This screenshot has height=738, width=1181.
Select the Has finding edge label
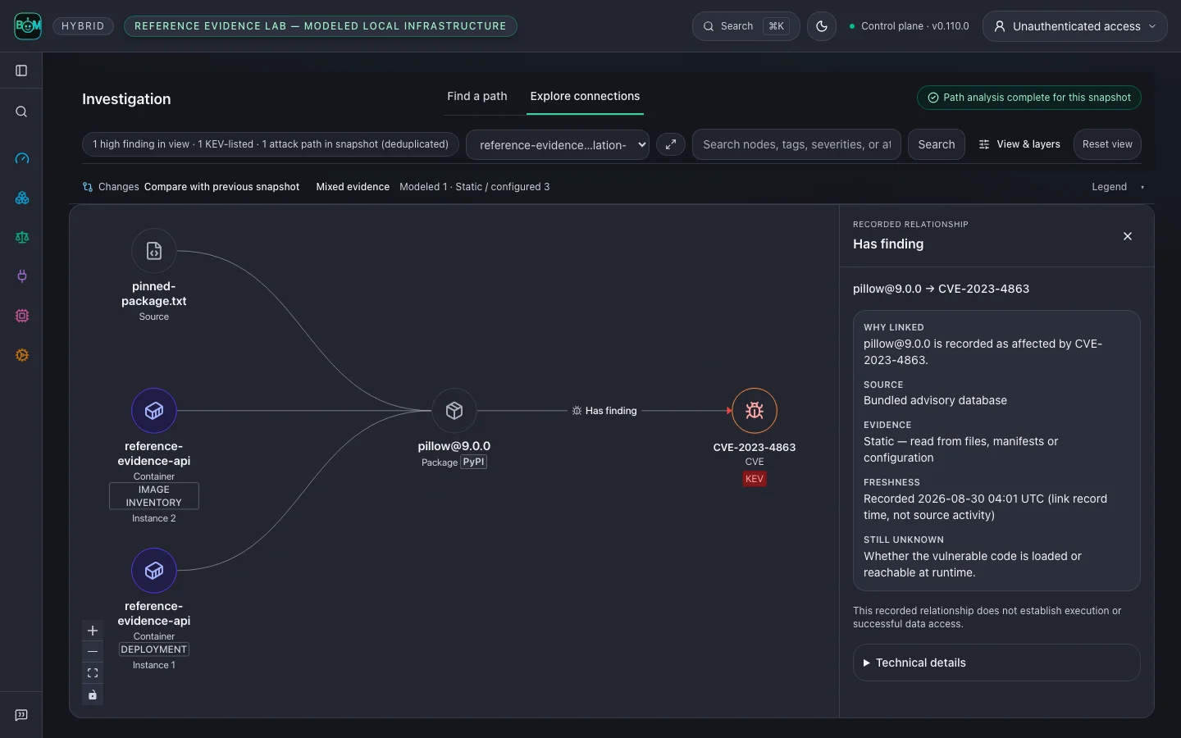[x=604, y=411]
